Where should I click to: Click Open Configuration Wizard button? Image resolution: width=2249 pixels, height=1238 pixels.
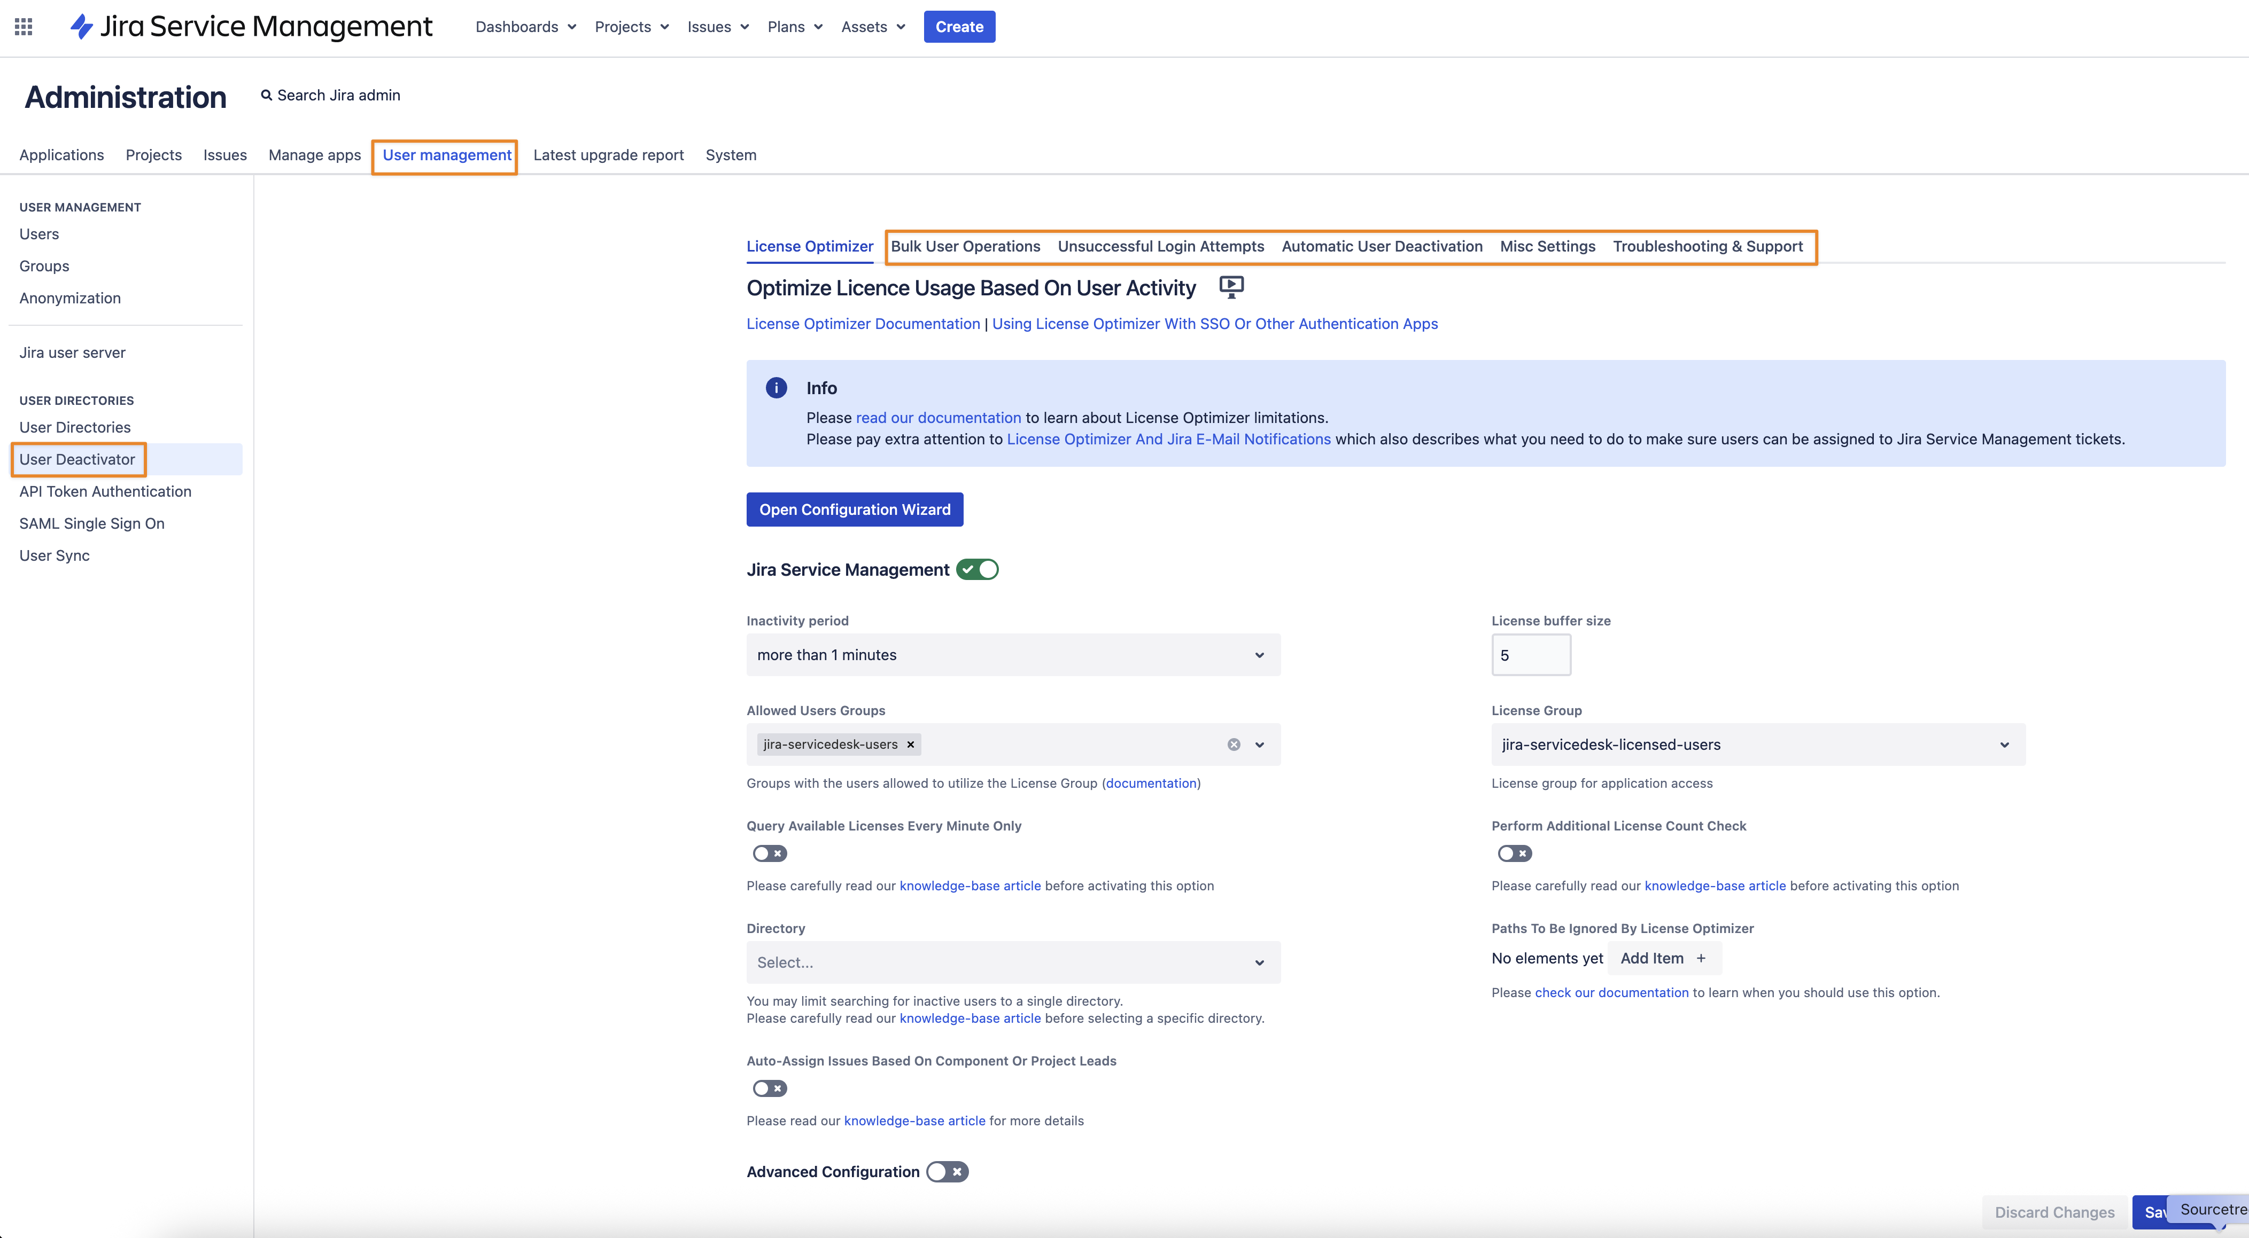(854, 510)
